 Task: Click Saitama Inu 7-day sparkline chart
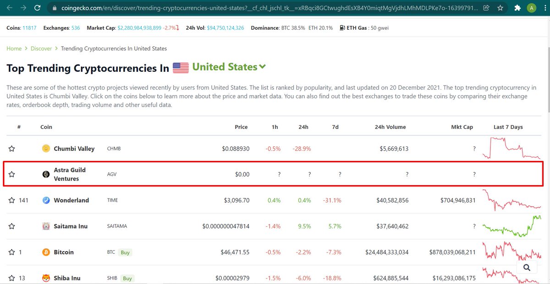pyautogui.click(x=511, y=226)
